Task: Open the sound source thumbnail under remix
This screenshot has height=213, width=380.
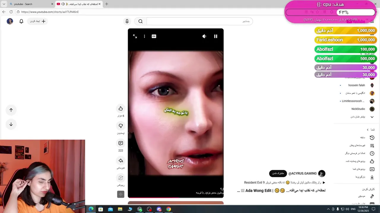Action: [121, 194]
